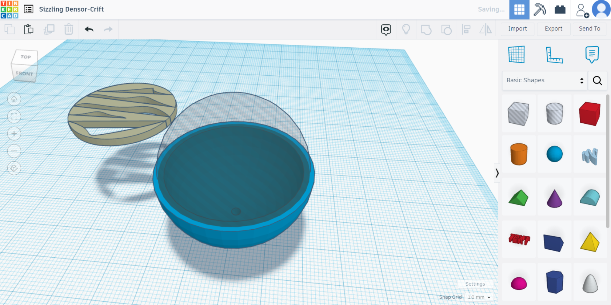611x305 pixels.
Task: Select the Ruler tool
Action: (554, 55)
